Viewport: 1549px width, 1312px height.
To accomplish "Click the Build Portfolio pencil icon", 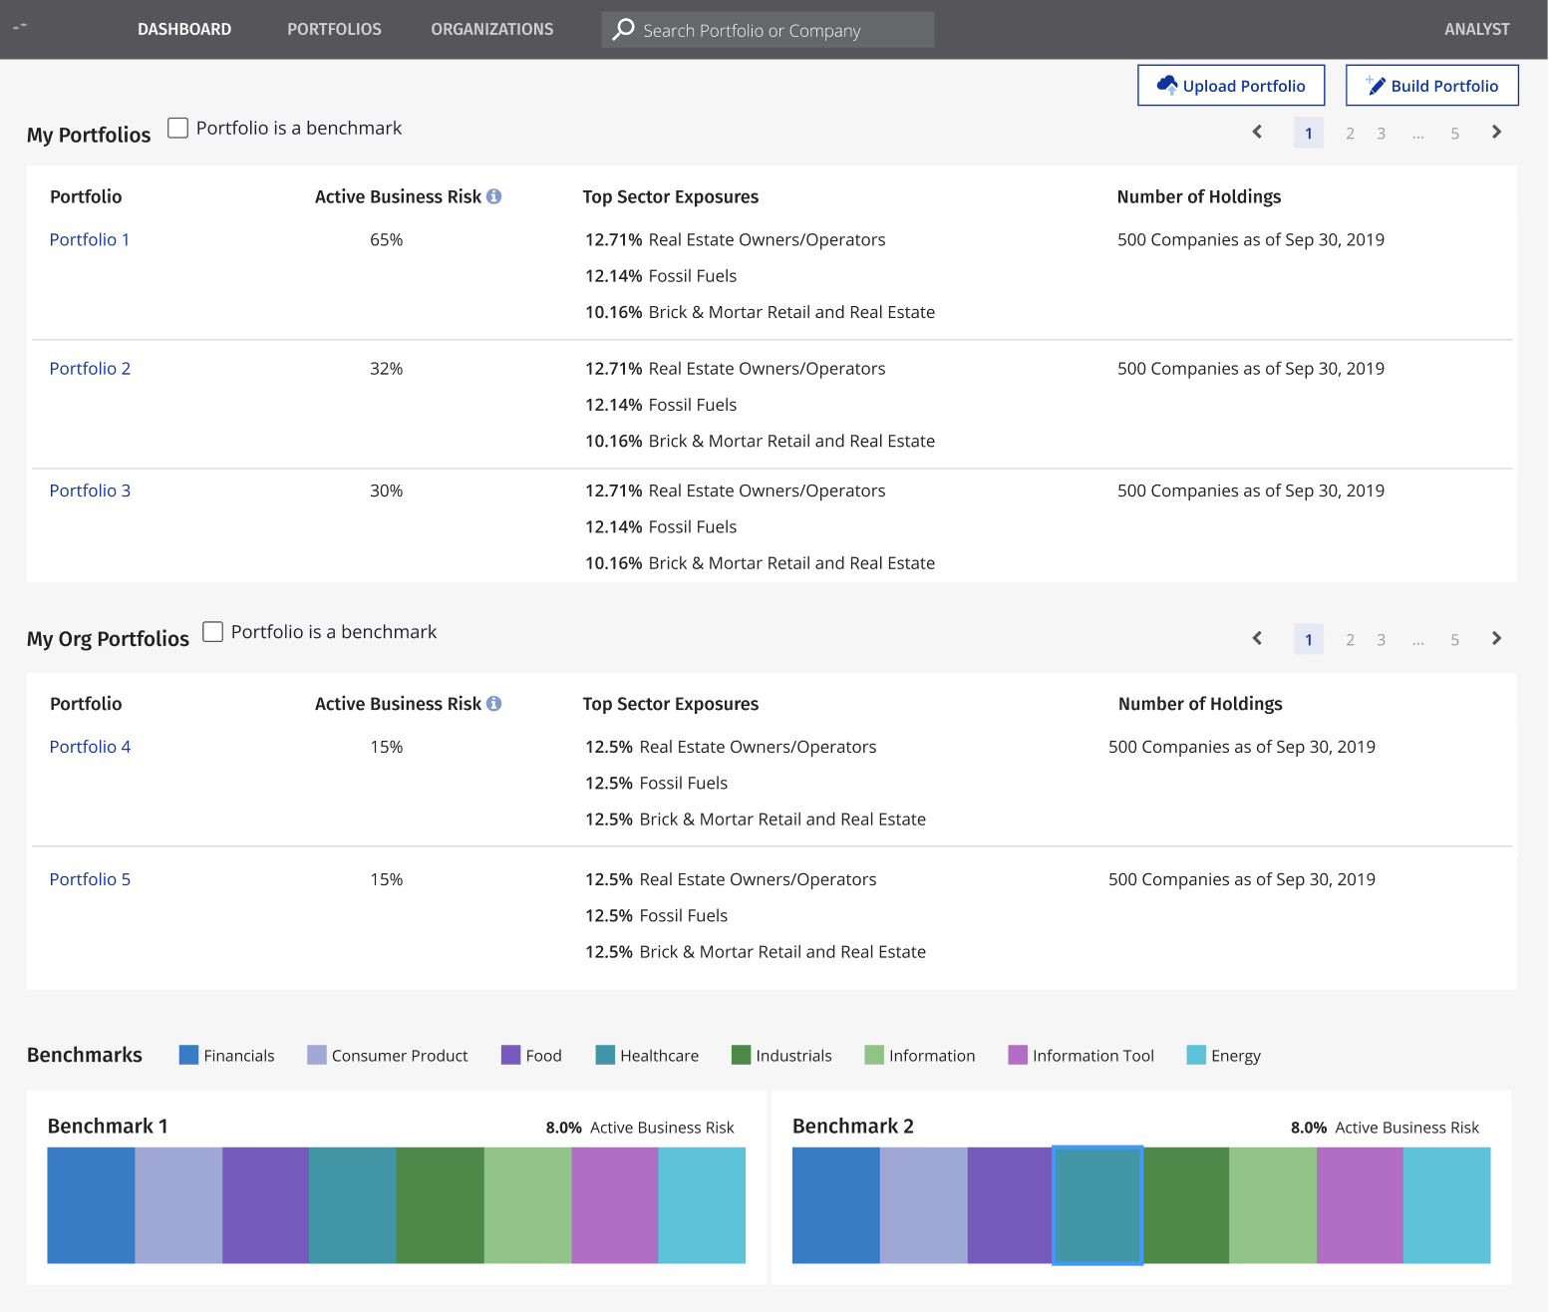I will [1376, 86].
